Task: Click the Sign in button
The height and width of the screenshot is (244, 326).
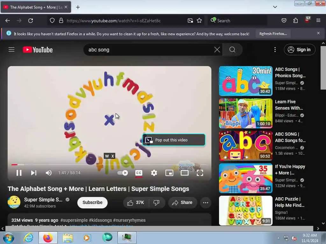Action: (300, 50)
